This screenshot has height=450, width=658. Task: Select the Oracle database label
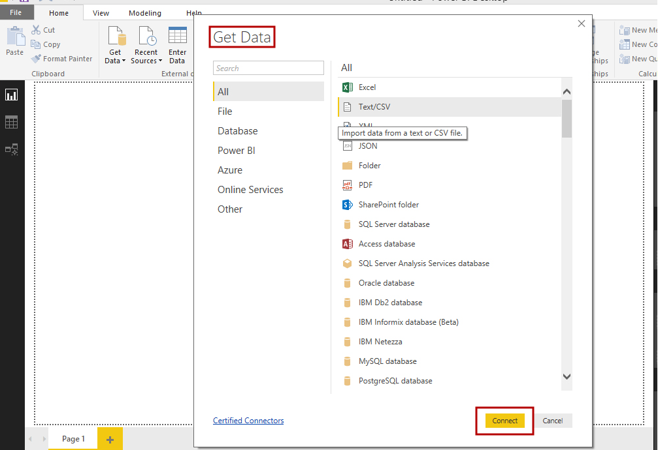point(386,283)
